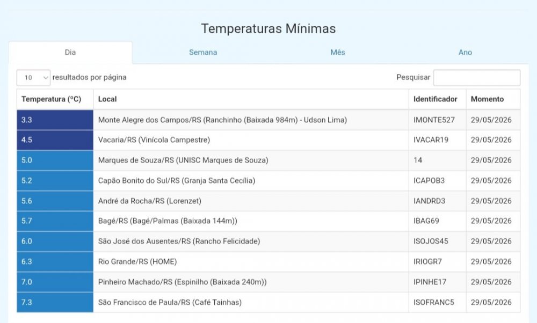Select the 5.2 temperature cell
This screenshot has height=323, width=537.
55,181
